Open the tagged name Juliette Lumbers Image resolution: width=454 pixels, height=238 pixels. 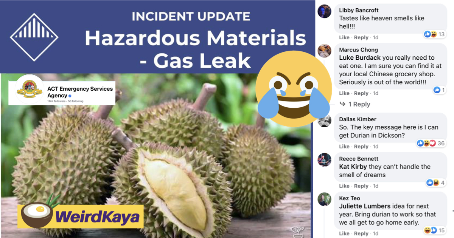click(365, 206)
